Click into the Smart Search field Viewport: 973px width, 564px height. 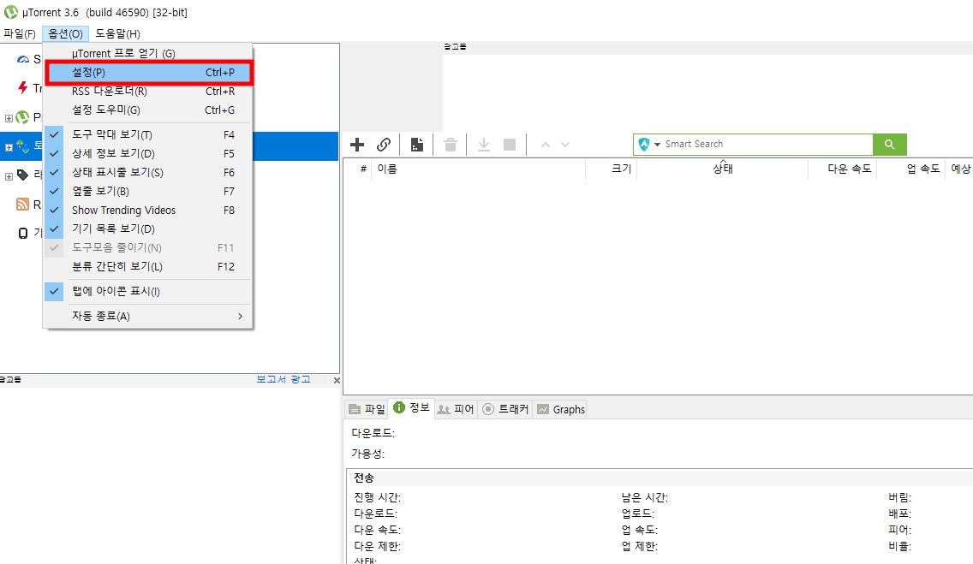767,145
